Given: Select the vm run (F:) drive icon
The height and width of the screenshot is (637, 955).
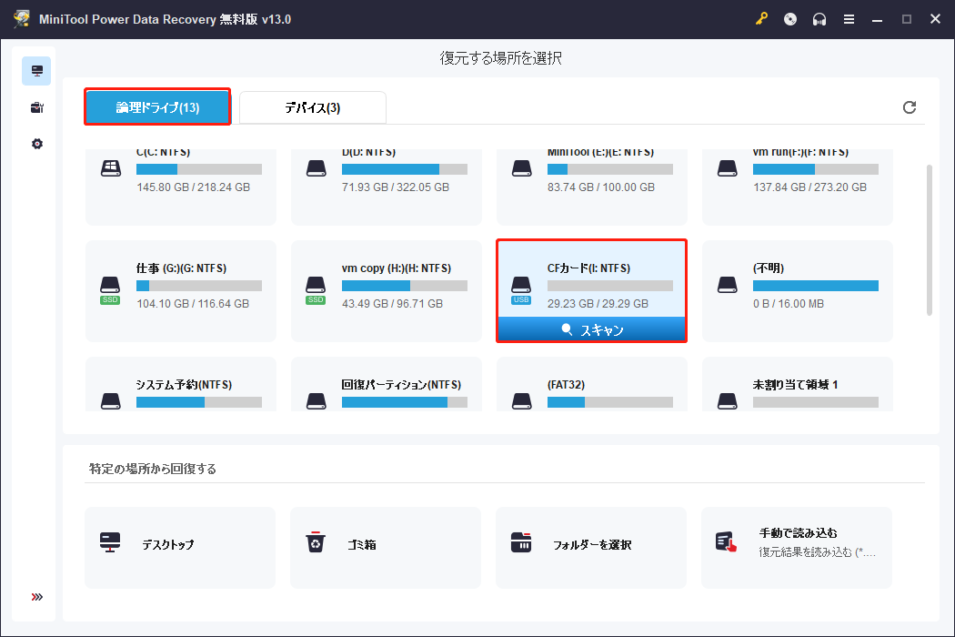Looking at the screenshot, I should [728, 169].
